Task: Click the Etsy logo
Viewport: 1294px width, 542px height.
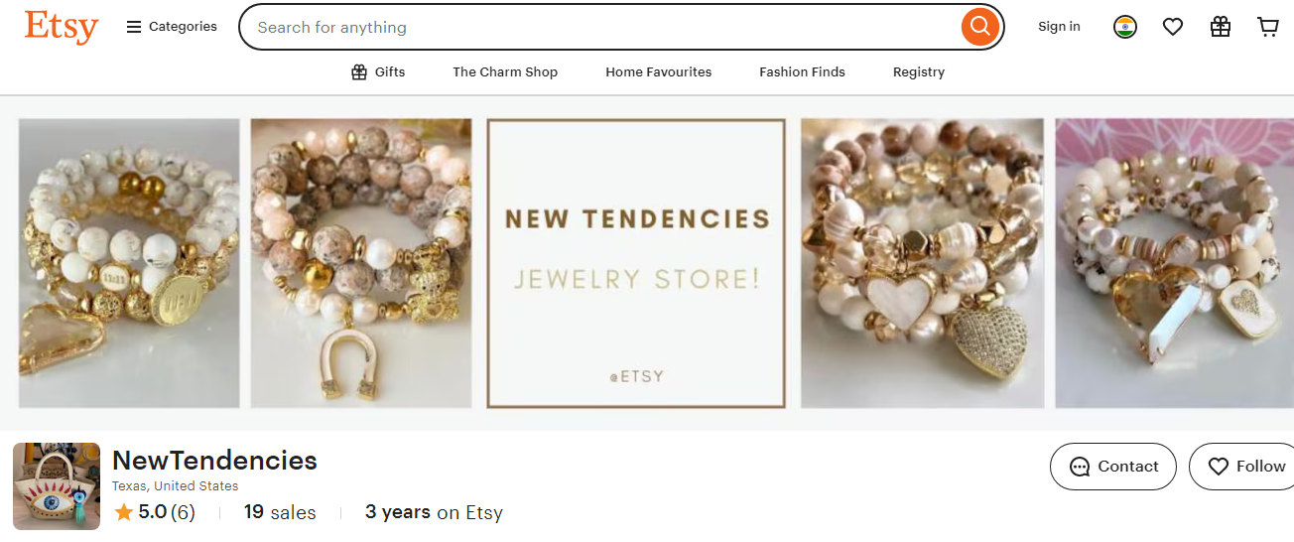Action: (62, 27)
